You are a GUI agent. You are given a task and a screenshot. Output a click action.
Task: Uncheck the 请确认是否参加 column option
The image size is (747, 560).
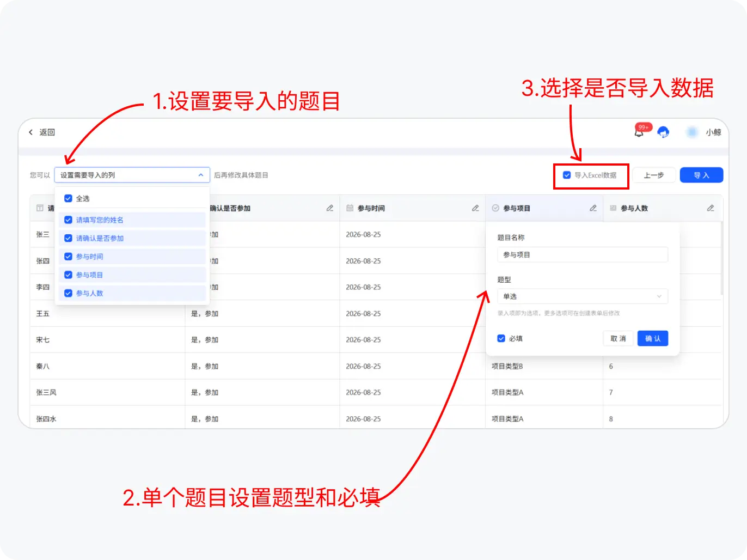point(68,238)
